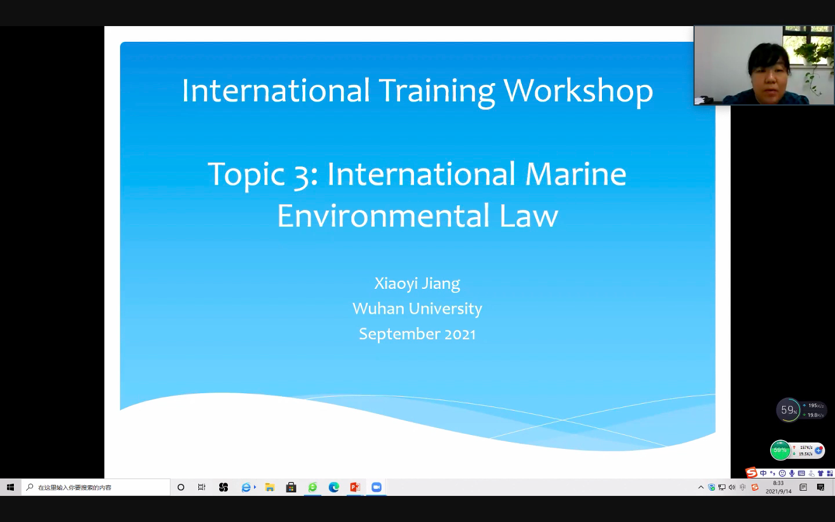Switch to PowerPoint in the taskbar
The image size is (835, 522).
[x=355, y=487]
